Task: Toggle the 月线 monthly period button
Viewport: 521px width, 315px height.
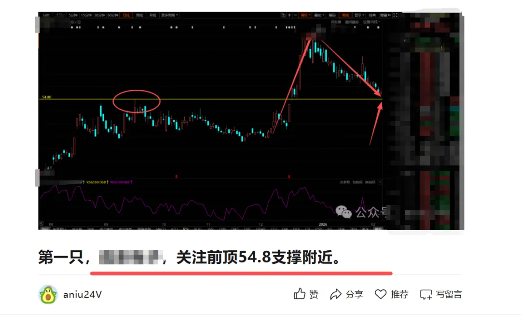Action: click(x=153, y=15)
